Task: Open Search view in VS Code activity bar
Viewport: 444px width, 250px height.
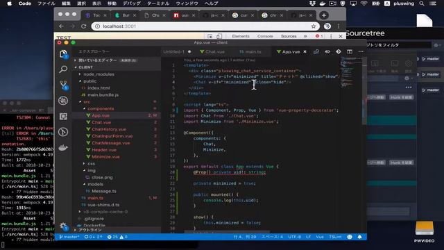Action: (x=63, y=69)
